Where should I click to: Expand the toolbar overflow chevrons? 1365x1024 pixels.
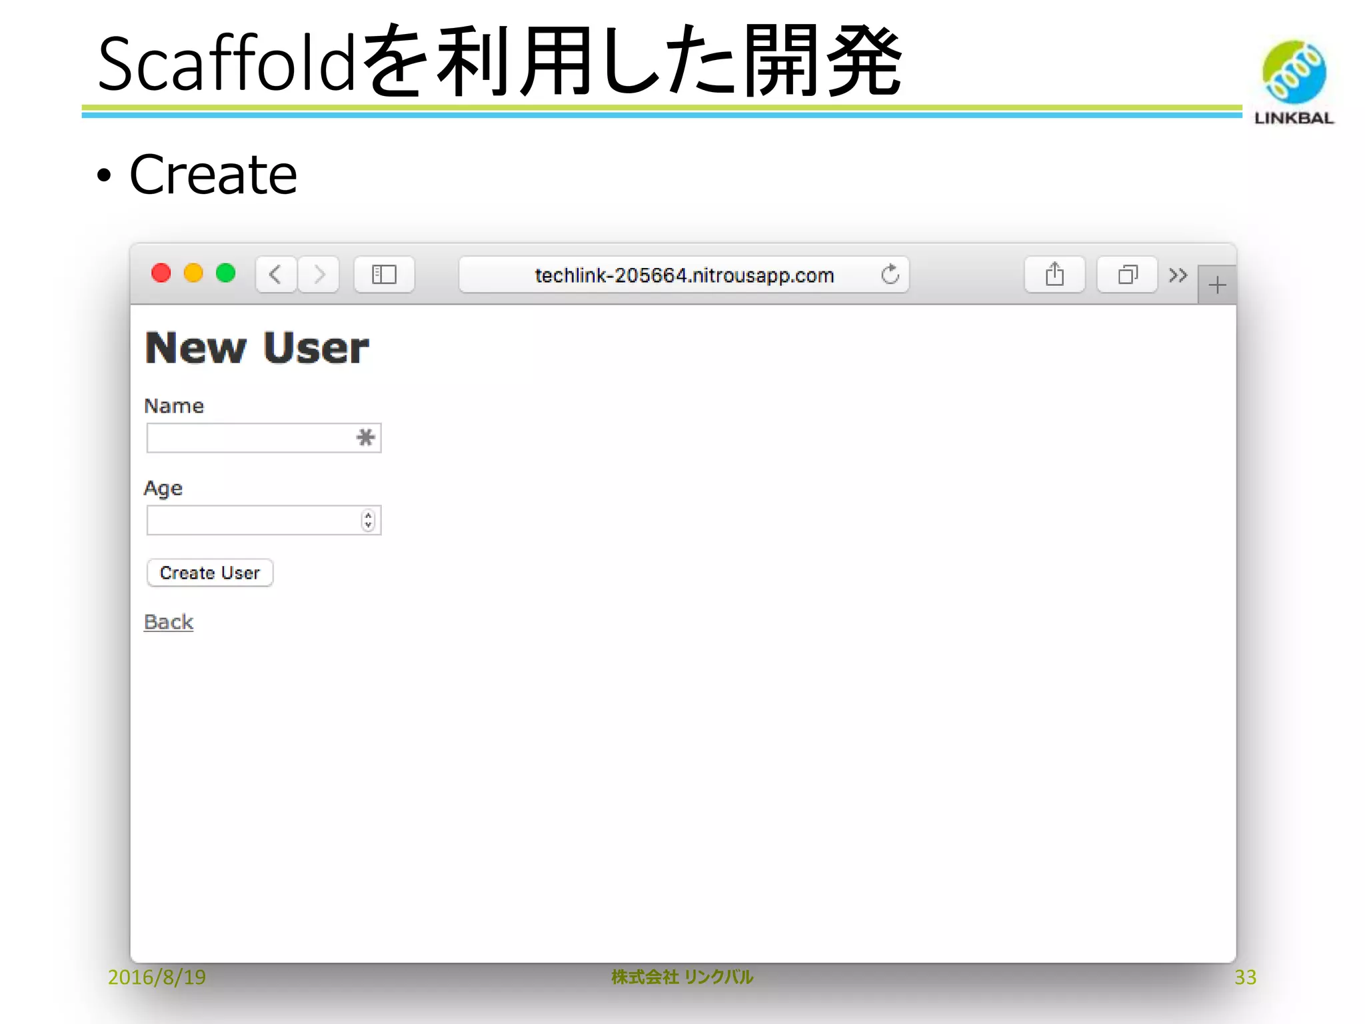(1178, 275)
